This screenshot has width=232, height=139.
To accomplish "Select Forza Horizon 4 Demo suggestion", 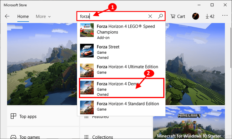I will (122, 88).
